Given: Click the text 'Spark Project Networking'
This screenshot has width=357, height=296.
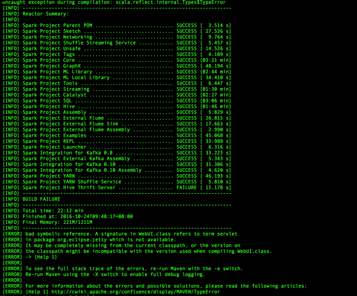Looking at the screenshot, I should pos(57,37).
